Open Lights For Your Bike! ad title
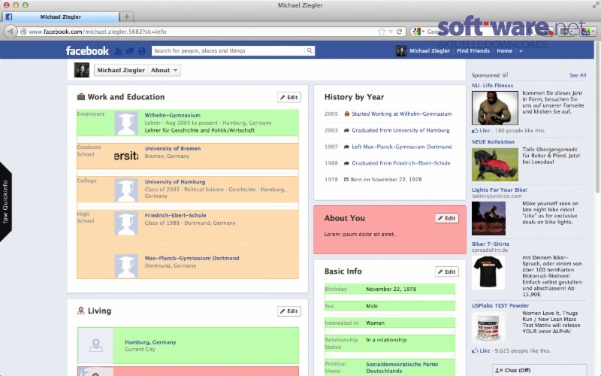The width and height of the screenshot is (601, 376). pyautogui.click(x=500, y=190)
